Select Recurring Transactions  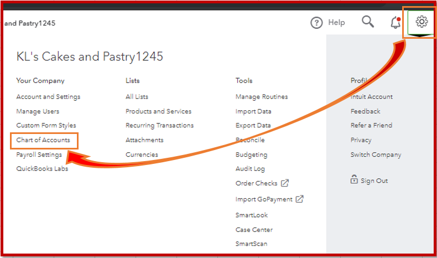click(159, 126)
